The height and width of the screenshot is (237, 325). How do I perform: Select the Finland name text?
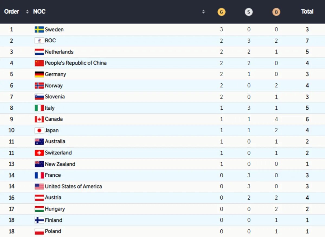tap(54, 220)
